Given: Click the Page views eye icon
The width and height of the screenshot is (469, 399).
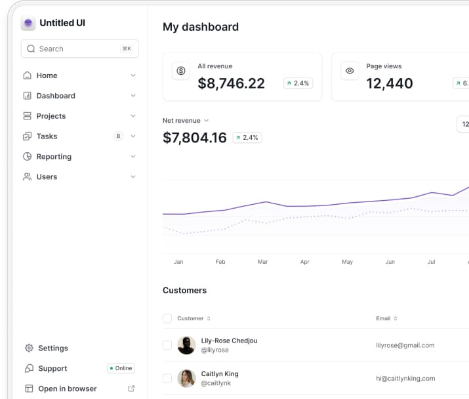Looking at the screenshot, I should pos(350,71).
